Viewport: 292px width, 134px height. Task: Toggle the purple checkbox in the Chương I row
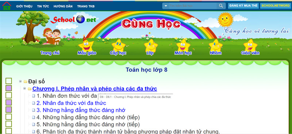pyautogui.click(x=8, y=88)
